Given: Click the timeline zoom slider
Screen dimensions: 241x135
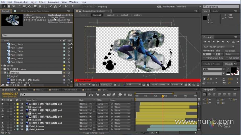Looking at the screenshot, I should click(x=144, y=133).
